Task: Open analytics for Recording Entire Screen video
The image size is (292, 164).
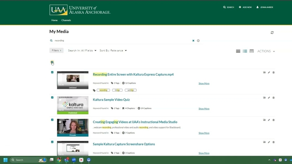Action: pos(264,72)
